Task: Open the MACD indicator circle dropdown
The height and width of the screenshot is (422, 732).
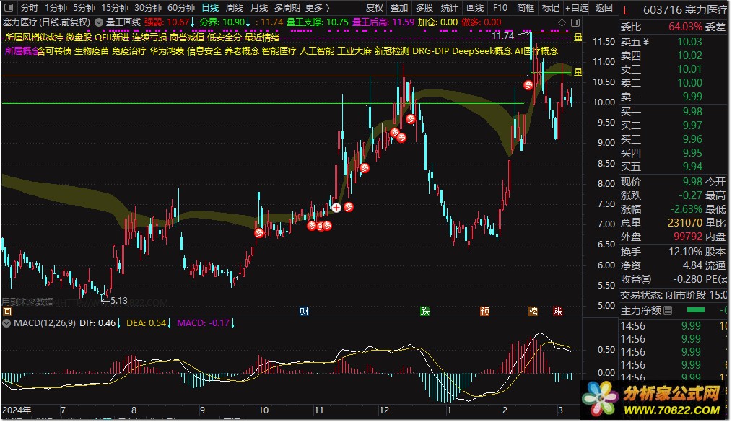Action: (x=6, y=323)
